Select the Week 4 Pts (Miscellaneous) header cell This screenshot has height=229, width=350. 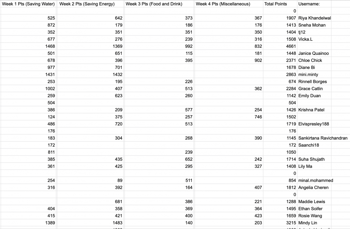(x=223, y=4)
